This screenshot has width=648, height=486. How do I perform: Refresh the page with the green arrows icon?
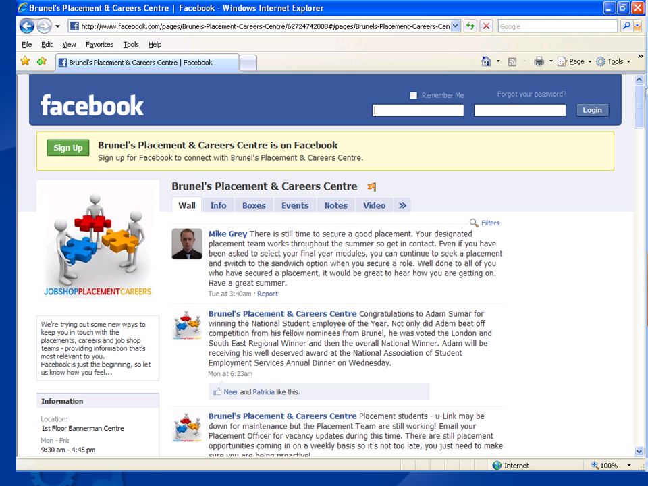pos(470,26)
